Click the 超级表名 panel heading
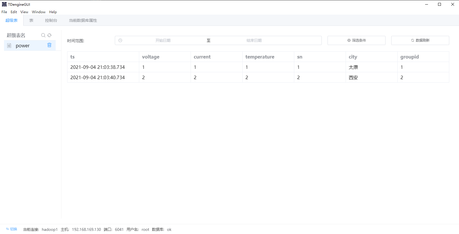Screen dimensions: 459x234 pos(16,35)
